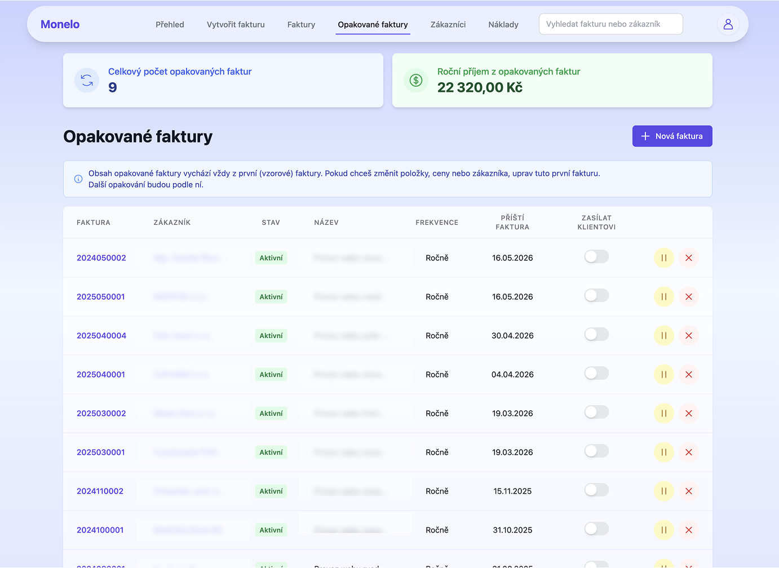
Task: Open invoice link 2025030002
Action: point(101,414)
